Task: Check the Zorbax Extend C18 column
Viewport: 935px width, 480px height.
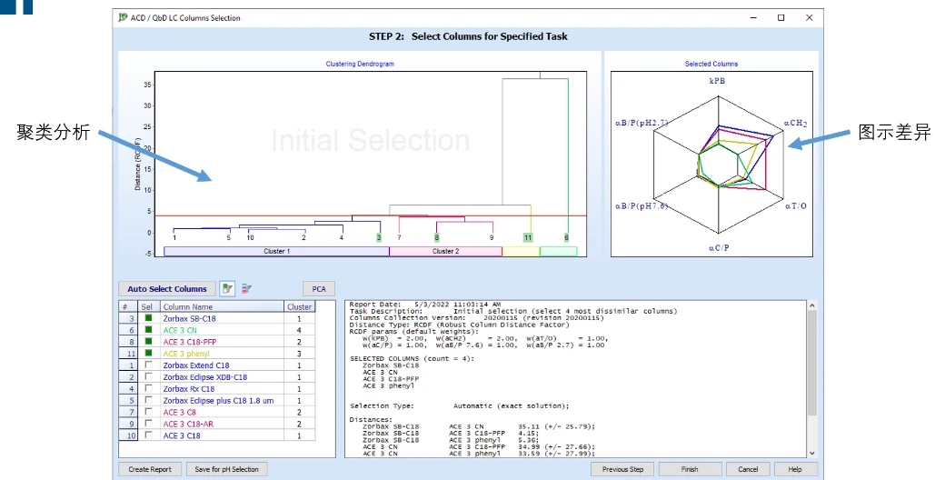Action: pos(148,365)
